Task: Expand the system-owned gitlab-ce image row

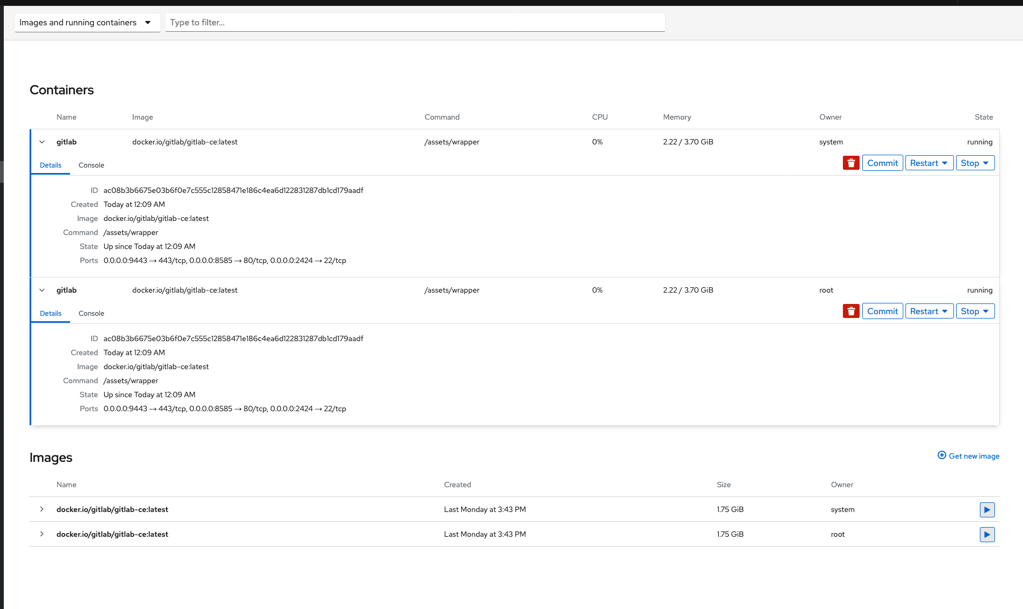Action: [42, 509]
